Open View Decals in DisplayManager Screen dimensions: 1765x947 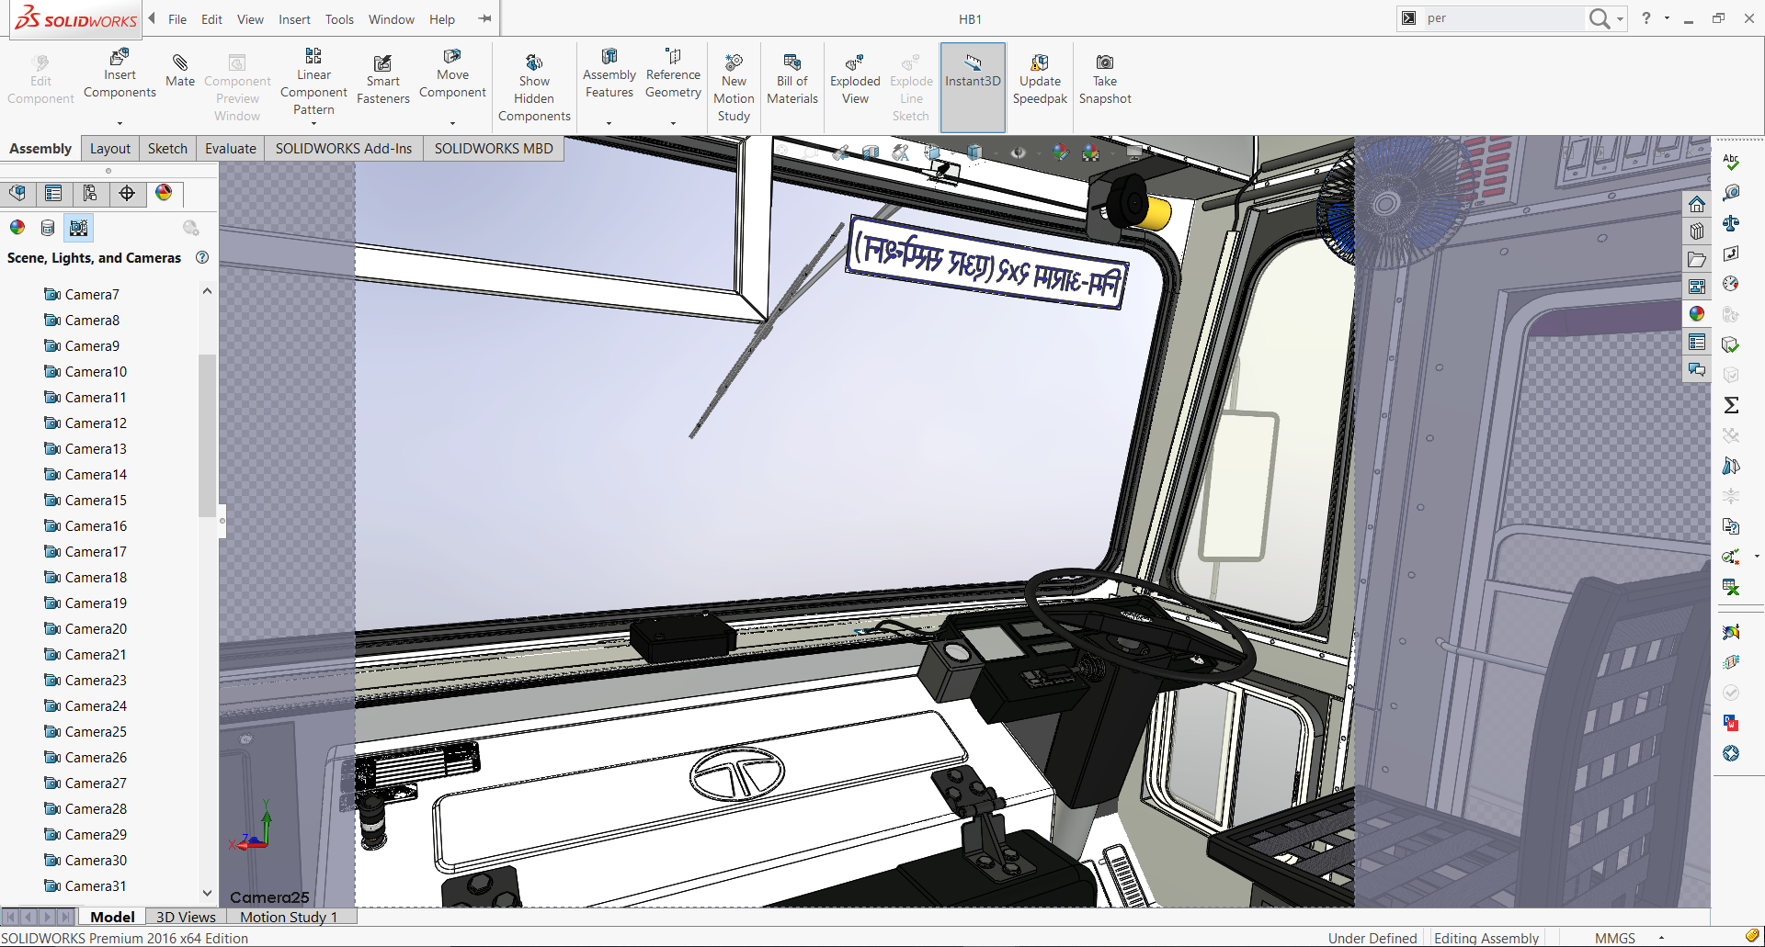click(x=48, y=228)
